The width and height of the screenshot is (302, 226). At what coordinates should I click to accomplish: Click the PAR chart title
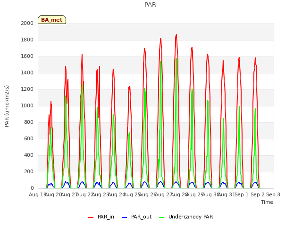pyautogui.click(x=150, y=5)
